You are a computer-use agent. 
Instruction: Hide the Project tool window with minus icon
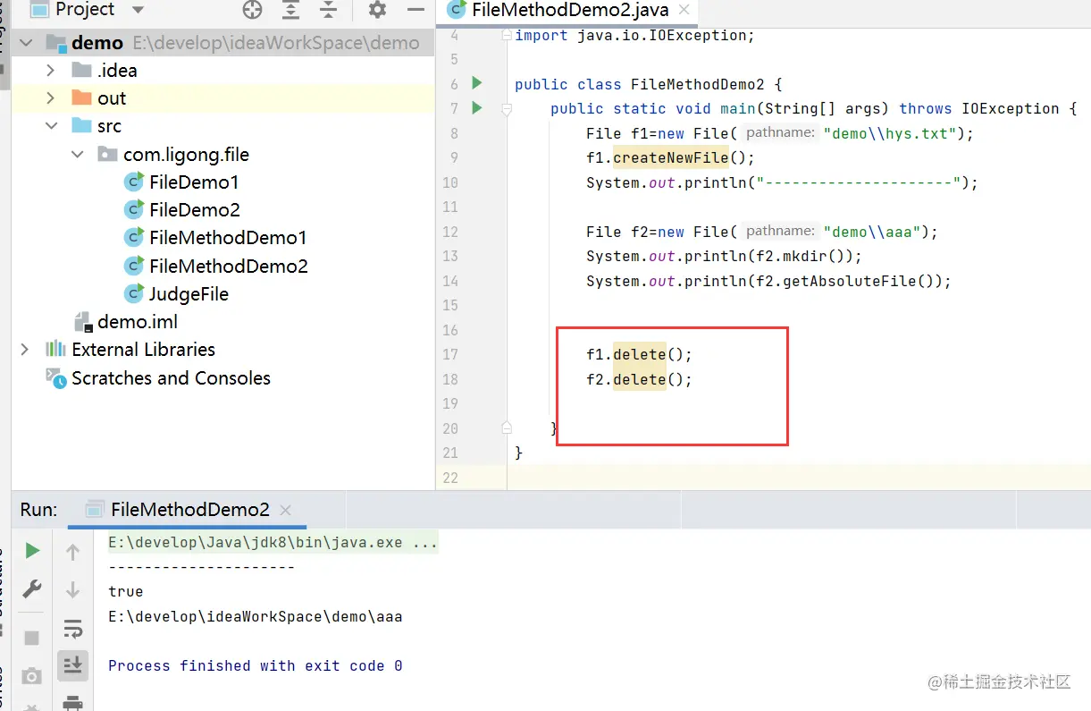coord(415,10)
